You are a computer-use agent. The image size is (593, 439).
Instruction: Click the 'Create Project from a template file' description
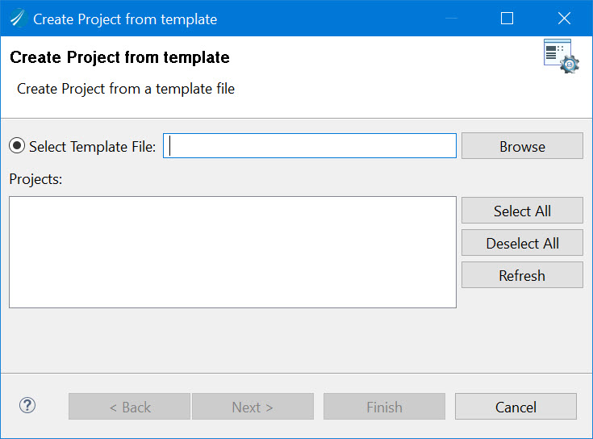click(x=126, y=89)
